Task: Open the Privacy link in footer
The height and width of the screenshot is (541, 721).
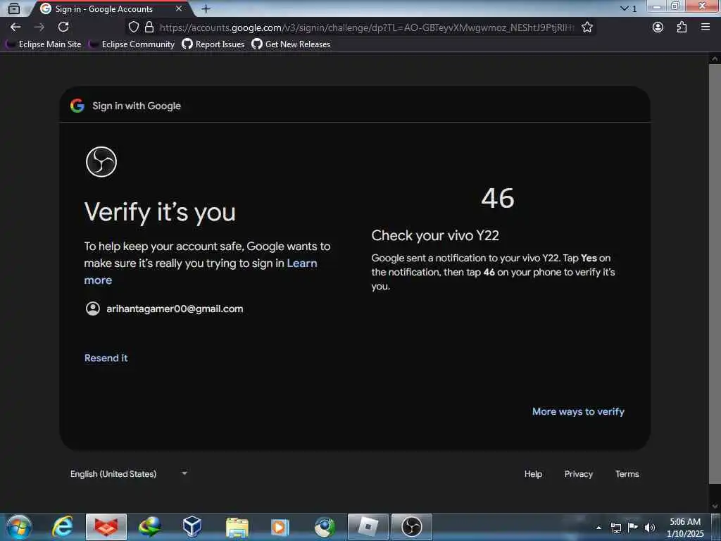Action: pyautogui.click(x=579, y=474)
